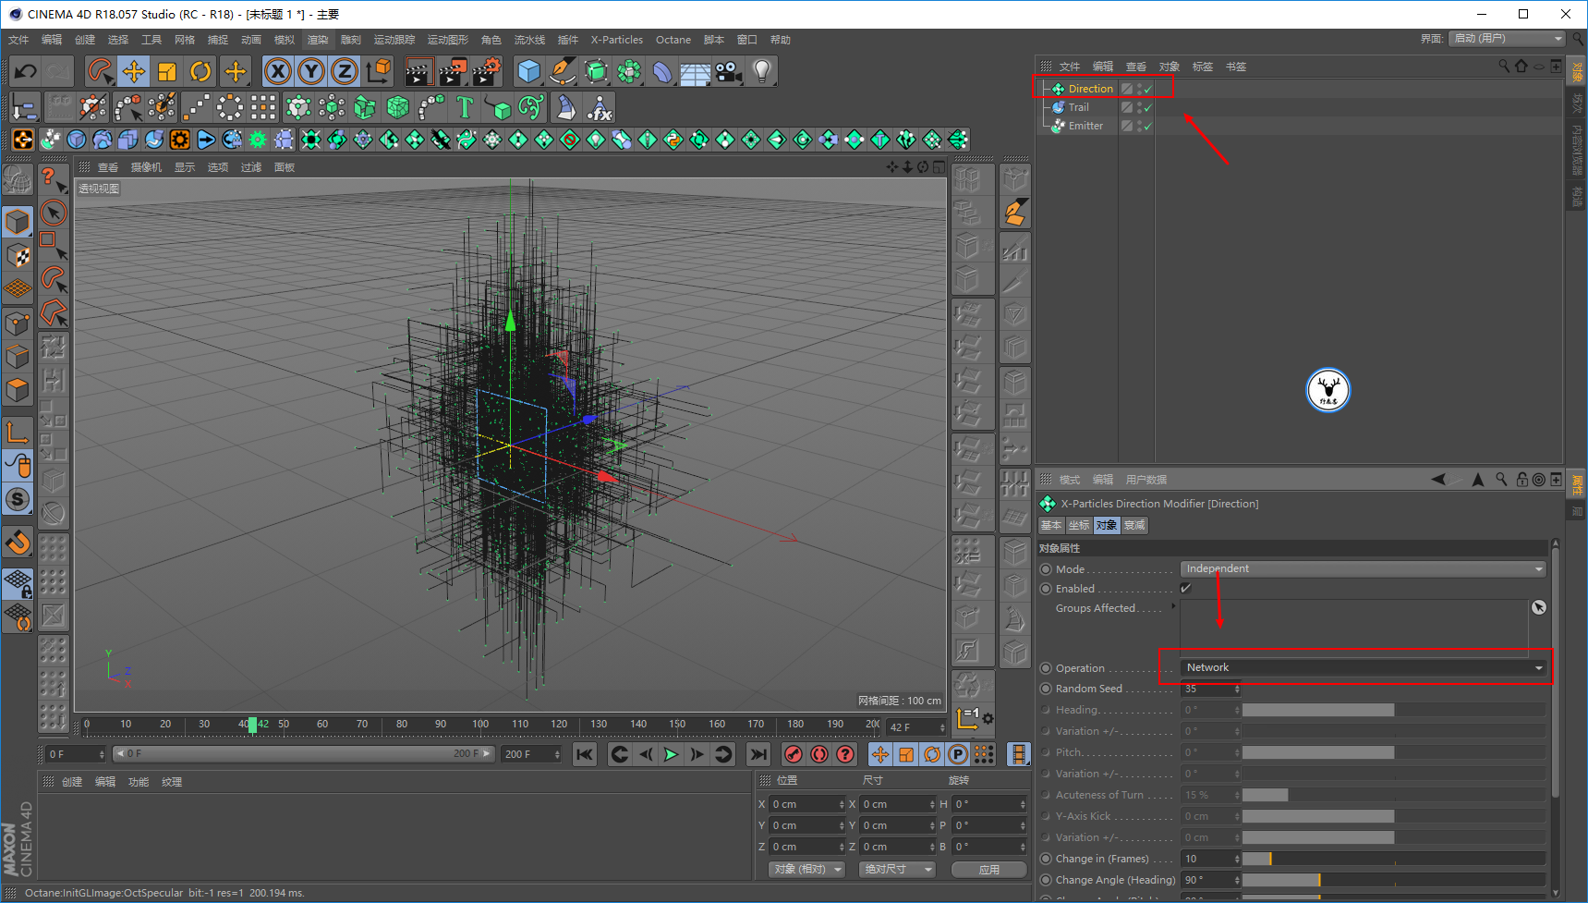Select the Rotate tool
1588x903 pixels.
point(200,71)
